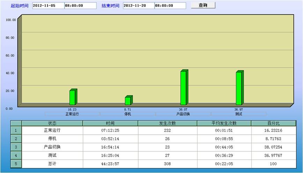
Task: Select the 平均发生次数 column header
Action: pyautogui.click(x=224, y=123)
